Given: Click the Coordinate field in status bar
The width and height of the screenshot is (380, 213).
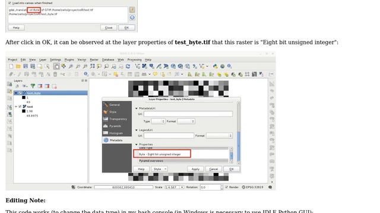Looking at the screenshot, I should [123, 187].
